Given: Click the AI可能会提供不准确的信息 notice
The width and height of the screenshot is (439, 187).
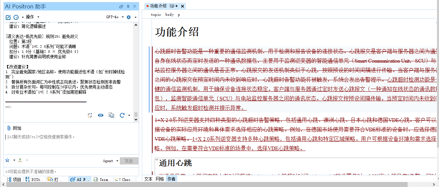Looking at the screenshot, I should tap(31, 172).
